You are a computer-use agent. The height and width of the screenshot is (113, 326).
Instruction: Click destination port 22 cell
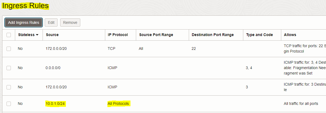[x=194, y=49]
